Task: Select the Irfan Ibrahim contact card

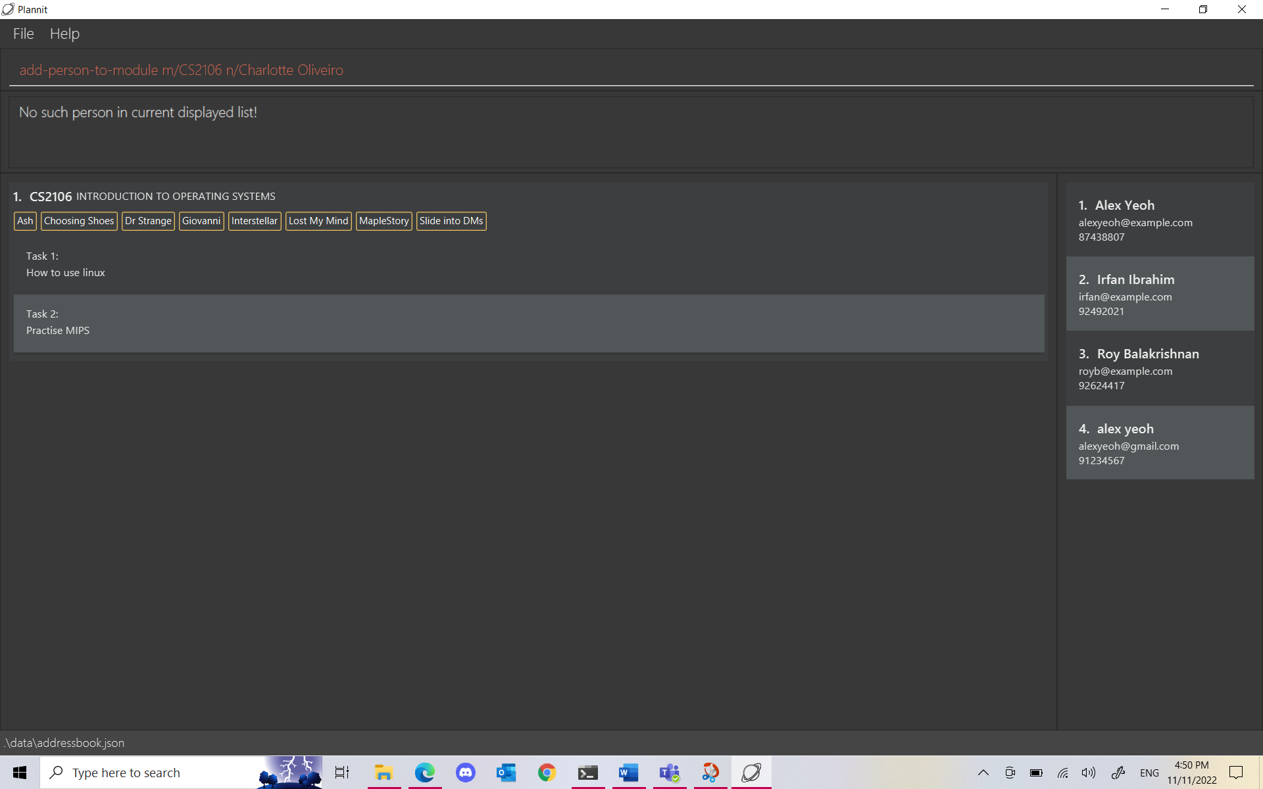Action: tap(1160, 294)
